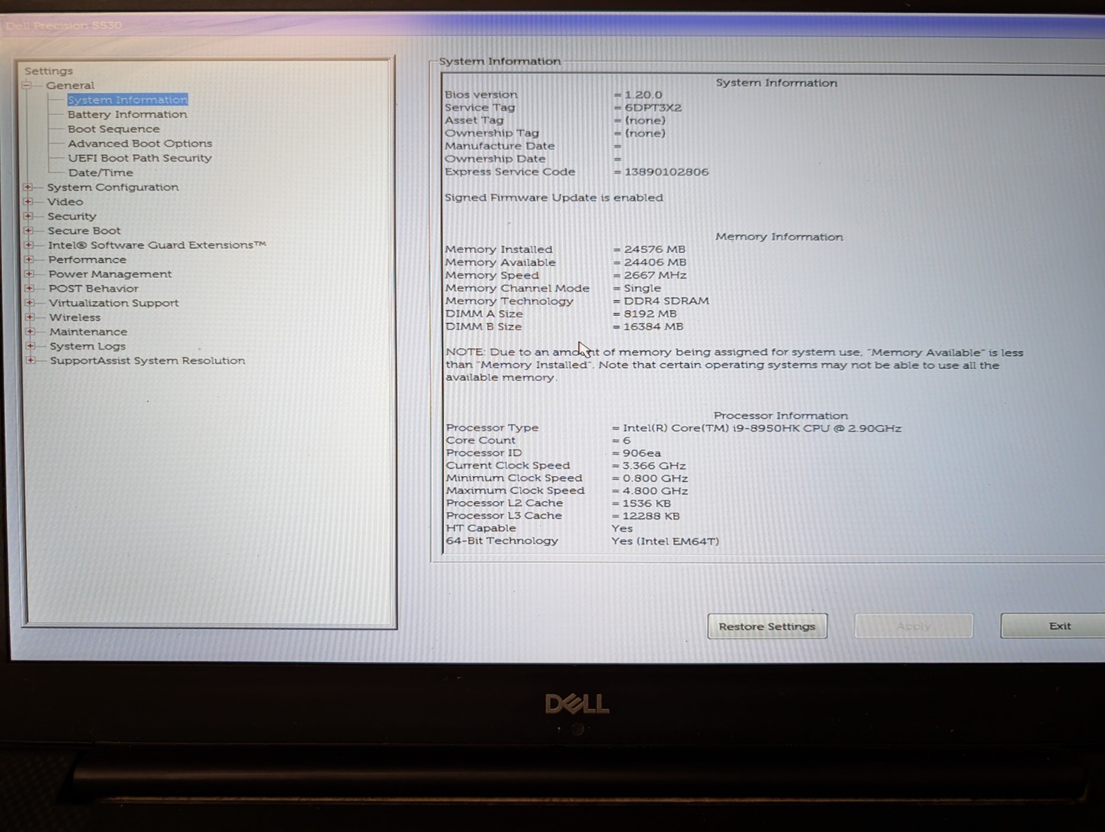Image resolution: width=1105 pixels, height=832 pixels.
Task: Click Maximum Clock Speed 4.800 GHz
Action: point(655,491)
